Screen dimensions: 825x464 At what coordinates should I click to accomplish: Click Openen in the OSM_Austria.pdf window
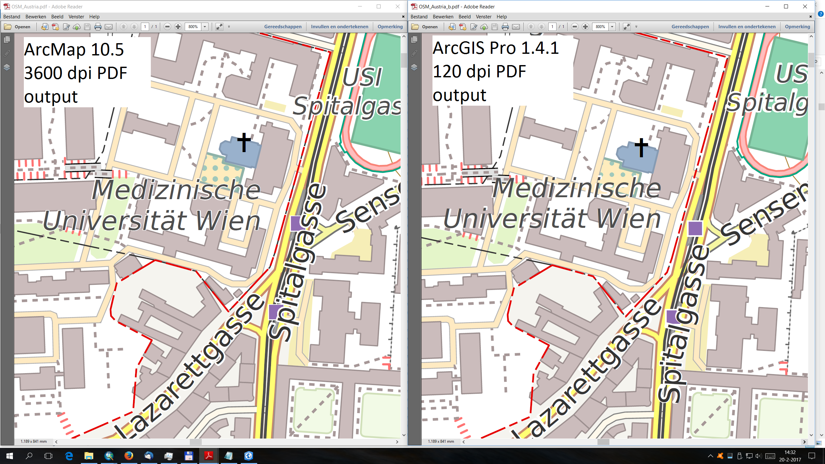17,27
